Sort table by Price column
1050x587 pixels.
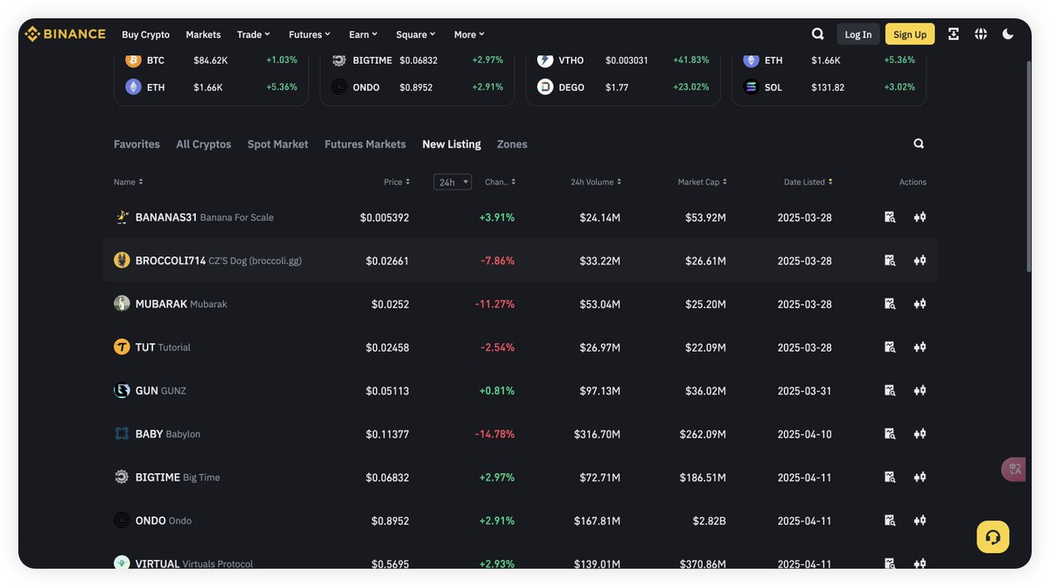[396, 182]
